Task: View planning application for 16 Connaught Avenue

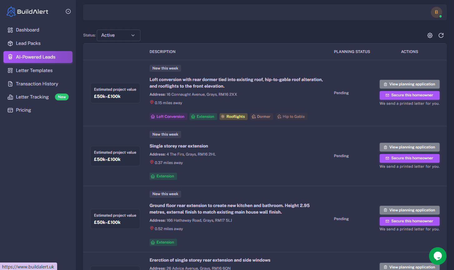Action: [x=409, y=84]
